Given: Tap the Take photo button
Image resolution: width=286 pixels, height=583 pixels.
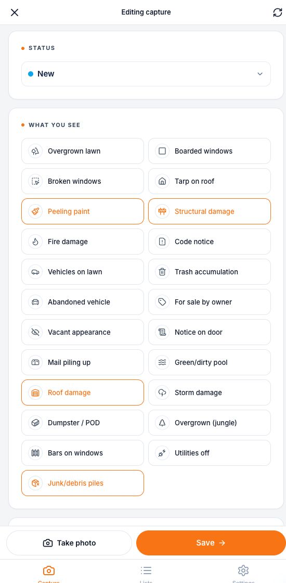Looking at the screenshot, I should (69, 543).
